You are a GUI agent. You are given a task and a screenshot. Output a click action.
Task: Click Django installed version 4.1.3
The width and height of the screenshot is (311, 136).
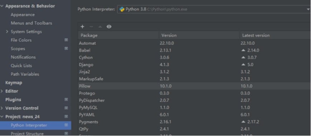click(x=164, y=65)
